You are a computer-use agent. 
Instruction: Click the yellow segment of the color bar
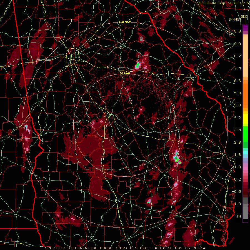click(245, 119)
